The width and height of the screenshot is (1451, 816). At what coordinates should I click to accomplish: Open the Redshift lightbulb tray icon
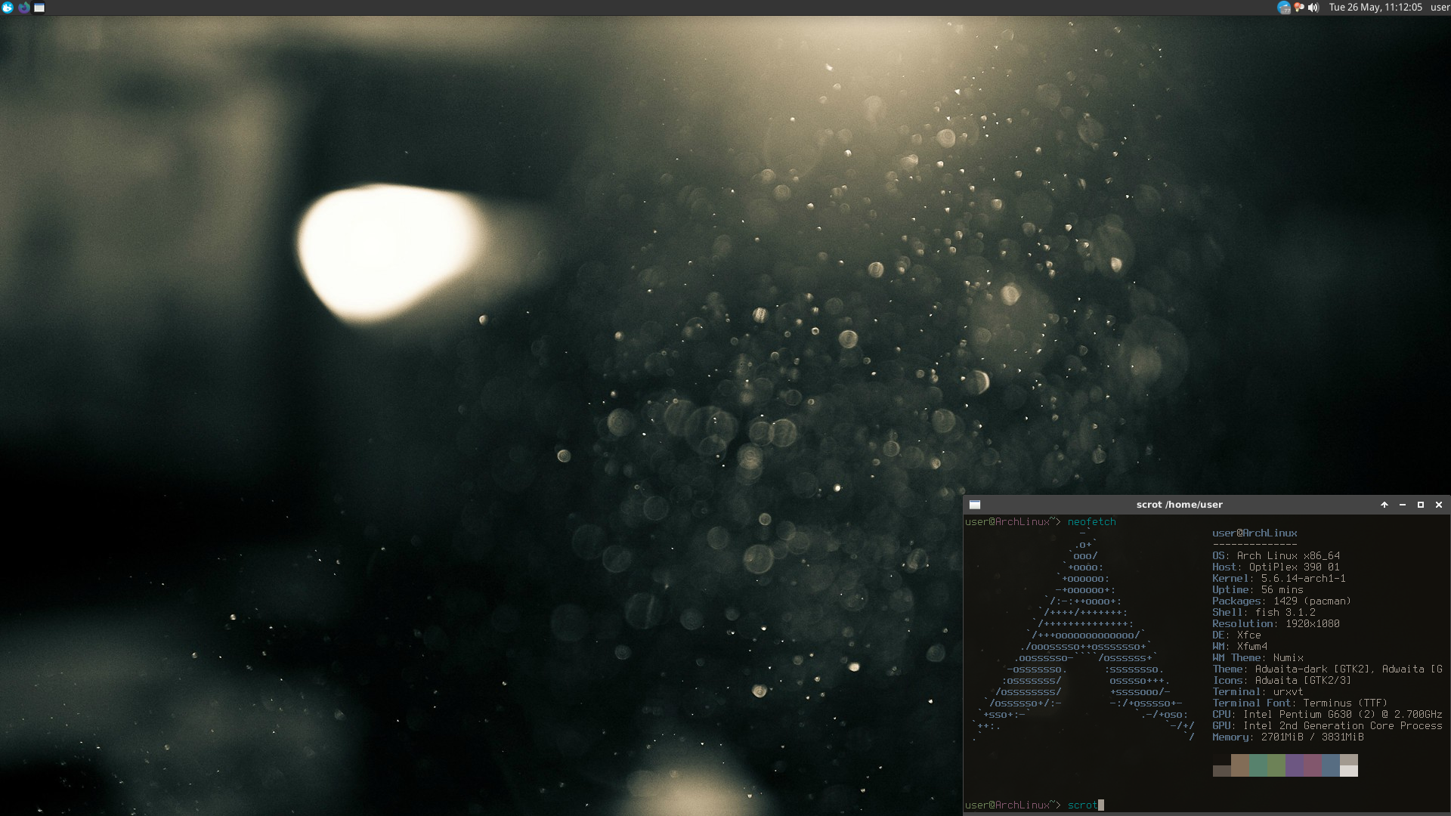click(x=1298, y=8)
